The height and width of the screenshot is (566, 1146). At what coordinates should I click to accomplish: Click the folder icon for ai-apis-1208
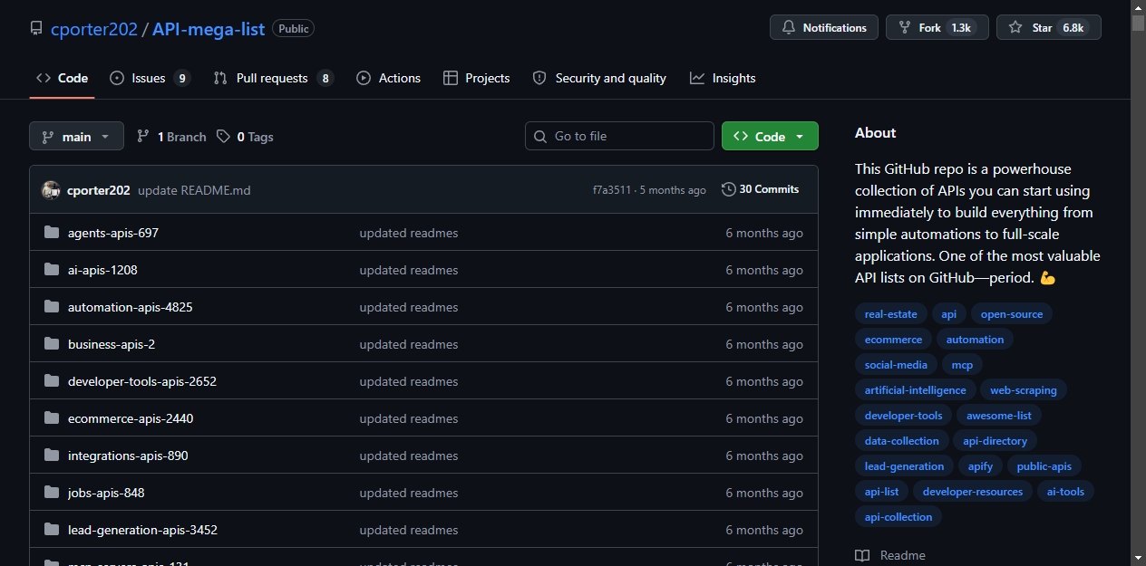[52, 270]
